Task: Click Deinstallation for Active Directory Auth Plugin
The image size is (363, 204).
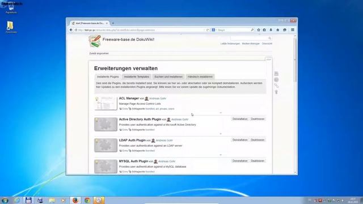Action: (240, 119)
